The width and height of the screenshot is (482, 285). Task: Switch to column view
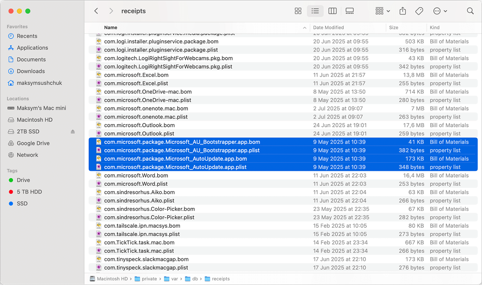[x=332, y=11]
